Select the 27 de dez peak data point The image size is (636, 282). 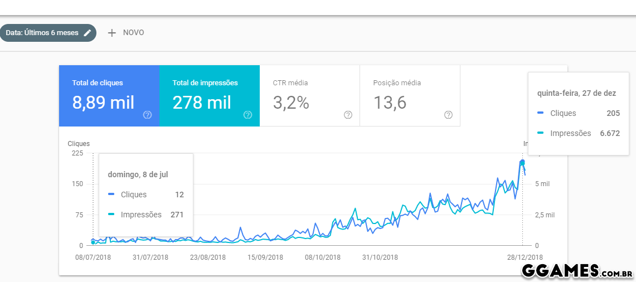coord(522,162)
